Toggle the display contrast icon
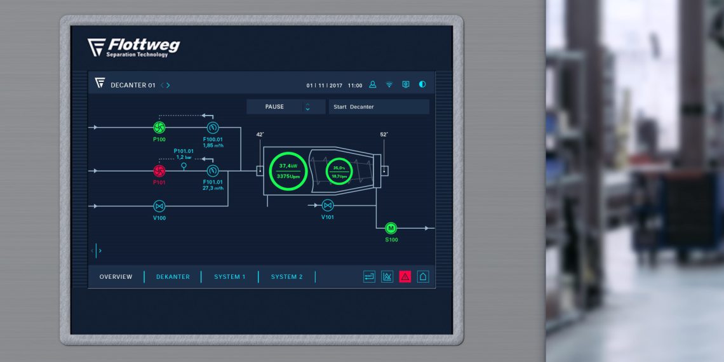 (x=422, y=84)
